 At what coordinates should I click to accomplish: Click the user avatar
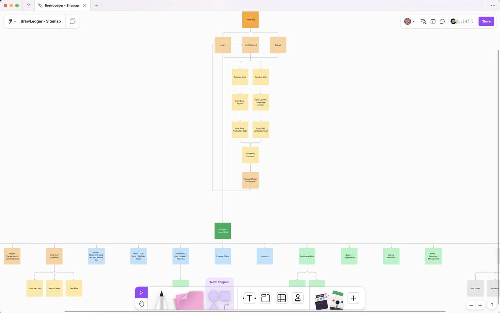tap(407, 21)
